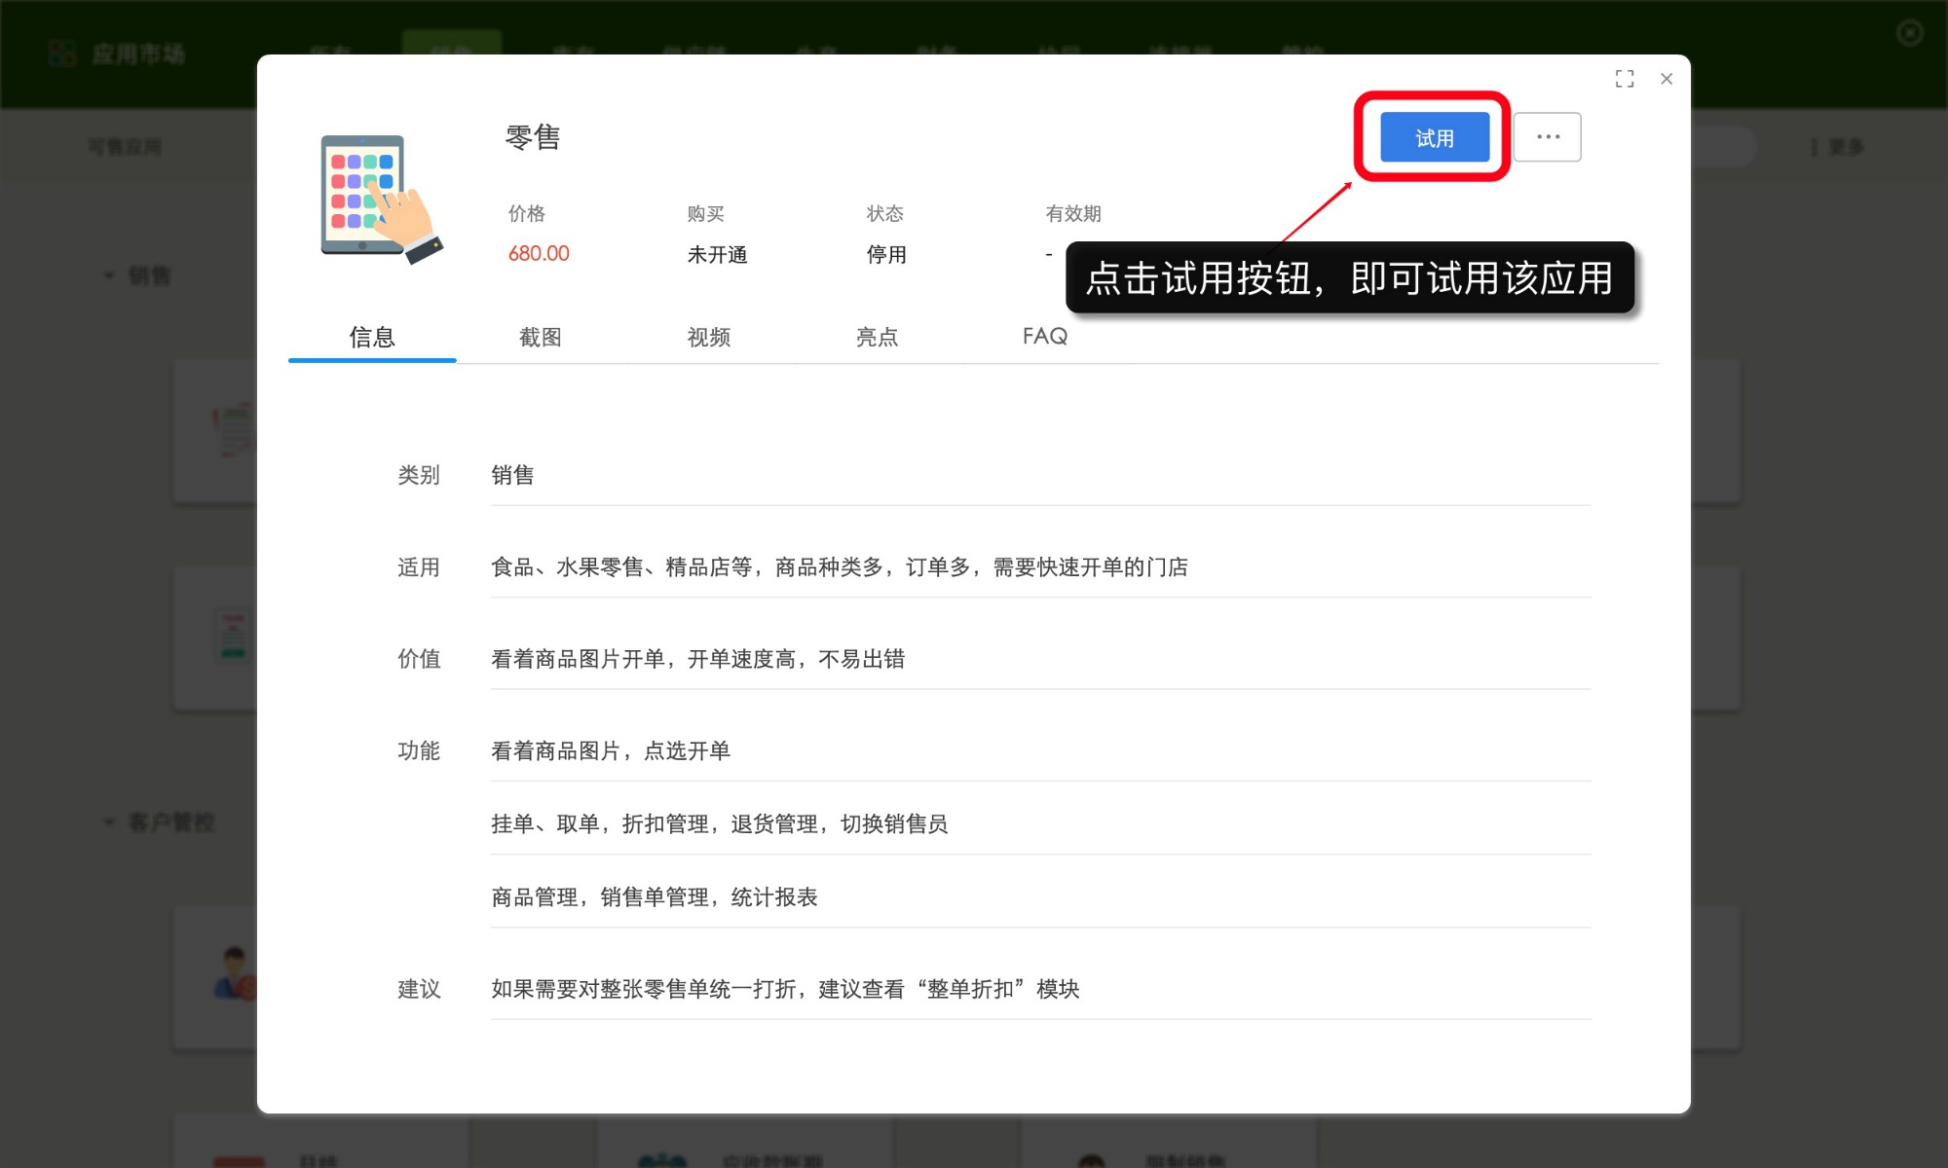Show the 亮点 tab
Screen dimensions: 1948x1168
[x=877, y=337]
